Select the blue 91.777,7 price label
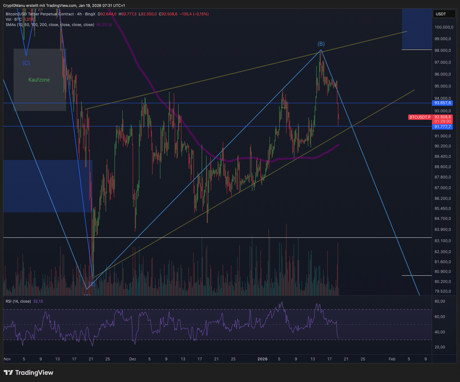460x382 pixels. [442, 127]
